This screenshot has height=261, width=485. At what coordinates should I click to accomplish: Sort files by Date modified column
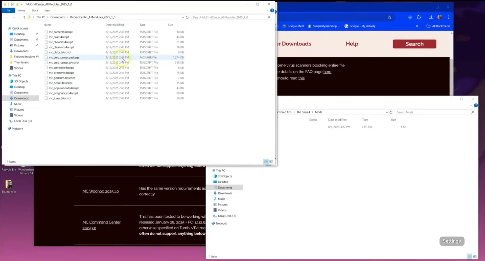click(114, 25)
